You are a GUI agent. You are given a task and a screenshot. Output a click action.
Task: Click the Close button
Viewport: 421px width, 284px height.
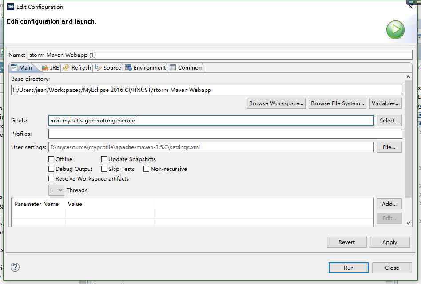[x=392, y=268]
